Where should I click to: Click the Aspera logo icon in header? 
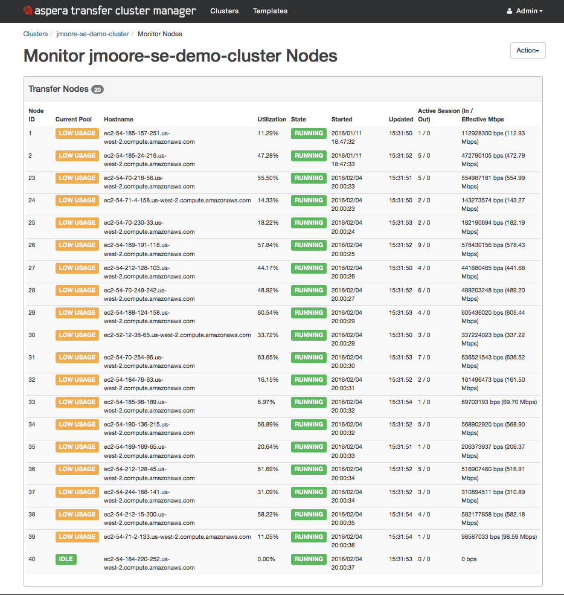pyautogui.click(x=28, y=10)
